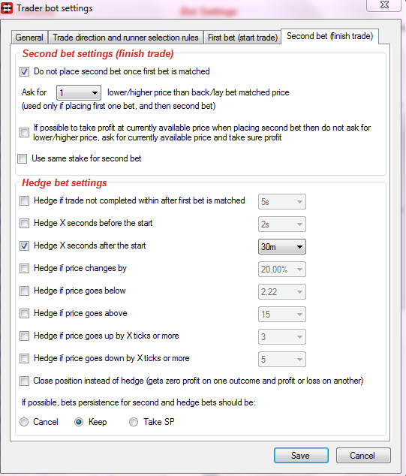This screenshot has width=406, height=476.
Task: Open Trade direction and runner selection rules tab
Action: [x=125, y=38]
